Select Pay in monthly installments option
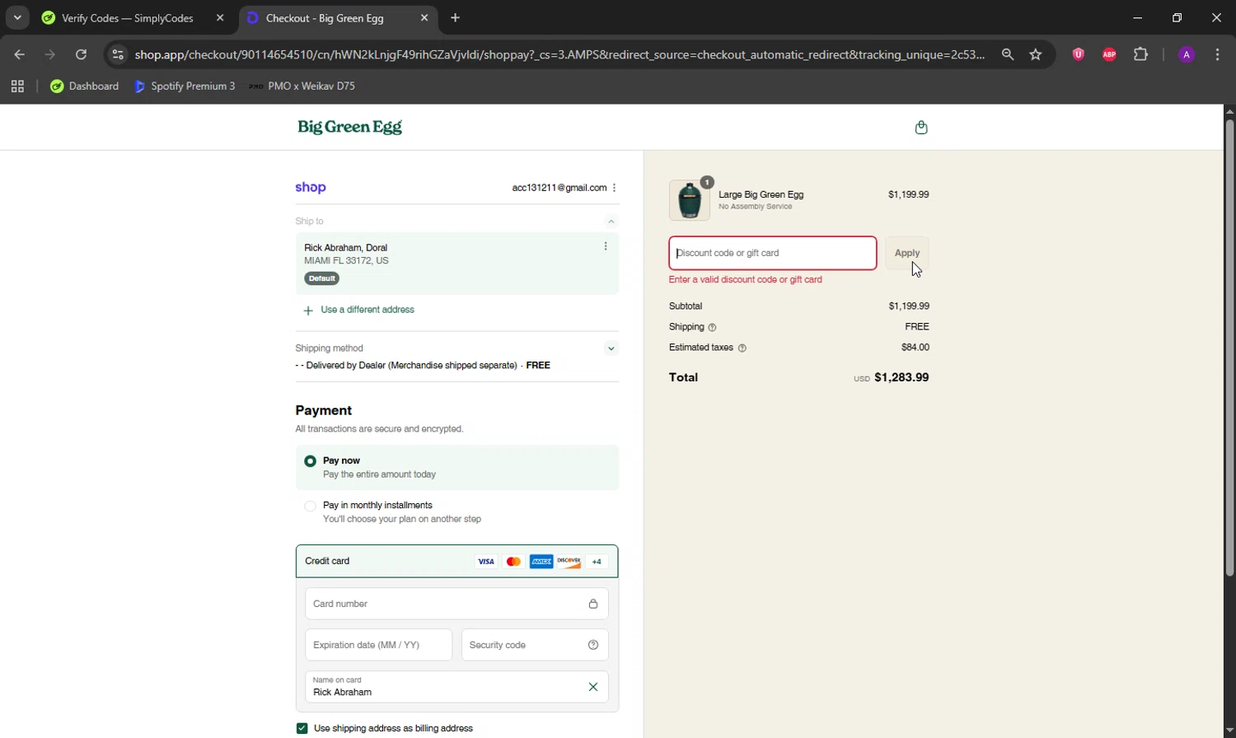The width and height of the screenshot is (1236, 738). [310, 506]
